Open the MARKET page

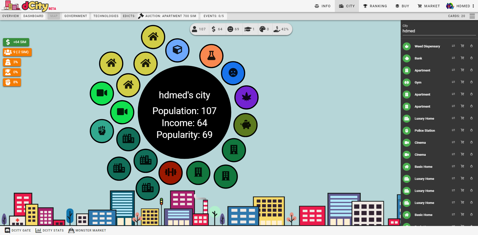(429, 6)
